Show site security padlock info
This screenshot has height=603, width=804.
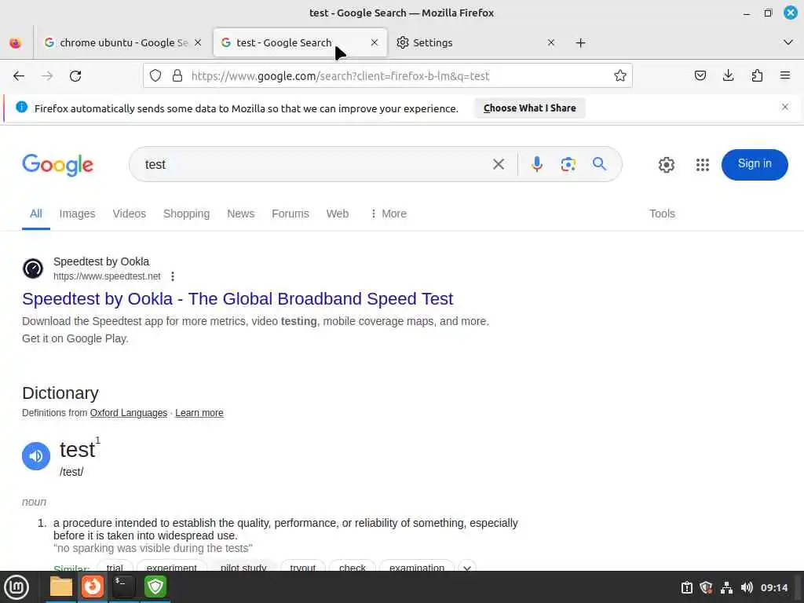(177, 76)
